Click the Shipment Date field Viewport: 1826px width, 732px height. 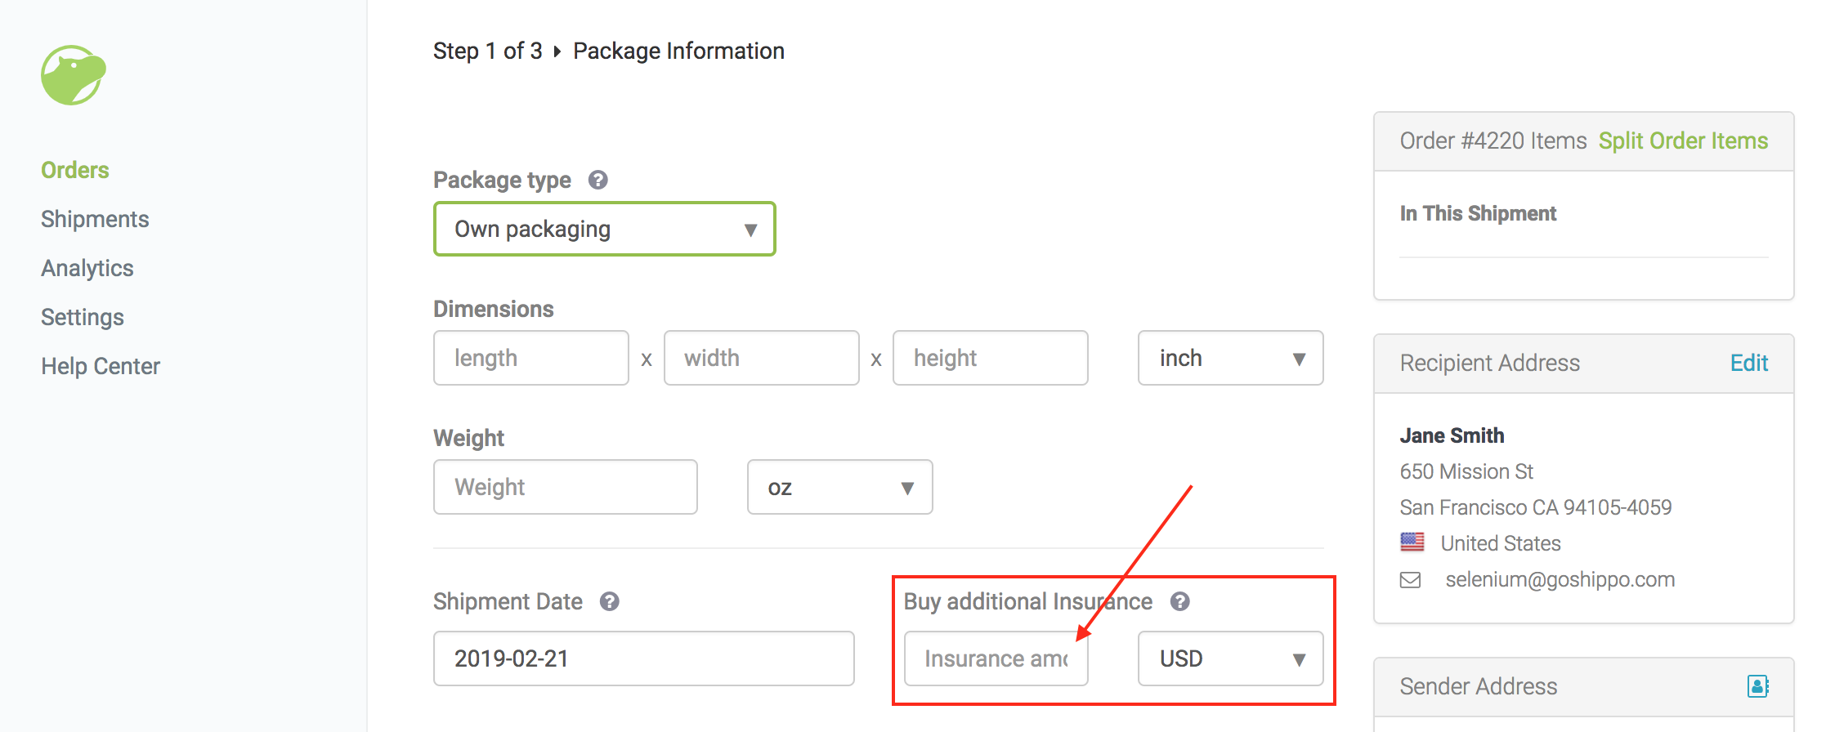pyautogui.click(x=644, y=658)
